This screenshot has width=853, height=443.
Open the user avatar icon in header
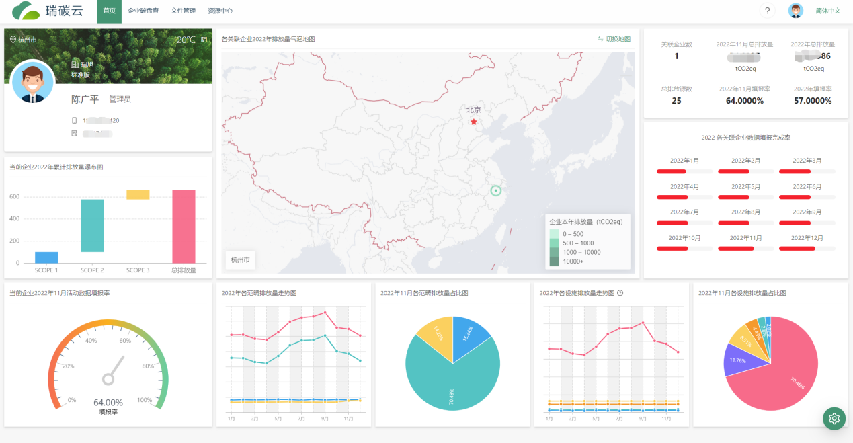795,11
